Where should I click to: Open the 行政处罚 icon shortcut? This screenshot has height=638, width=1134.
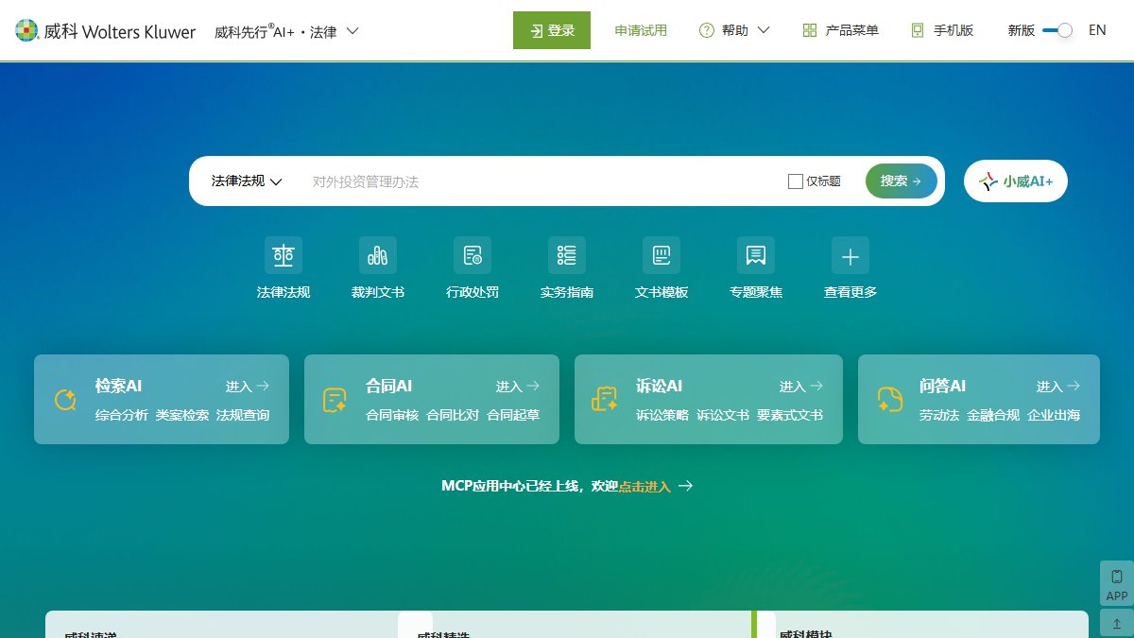point(472,255)
